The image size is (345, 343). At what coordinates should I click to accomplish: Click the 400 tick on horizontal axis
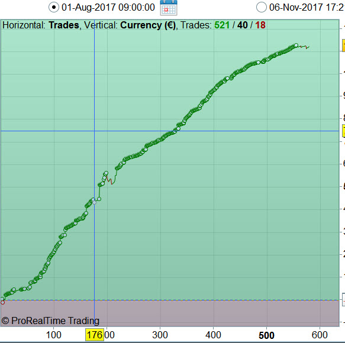213,335
